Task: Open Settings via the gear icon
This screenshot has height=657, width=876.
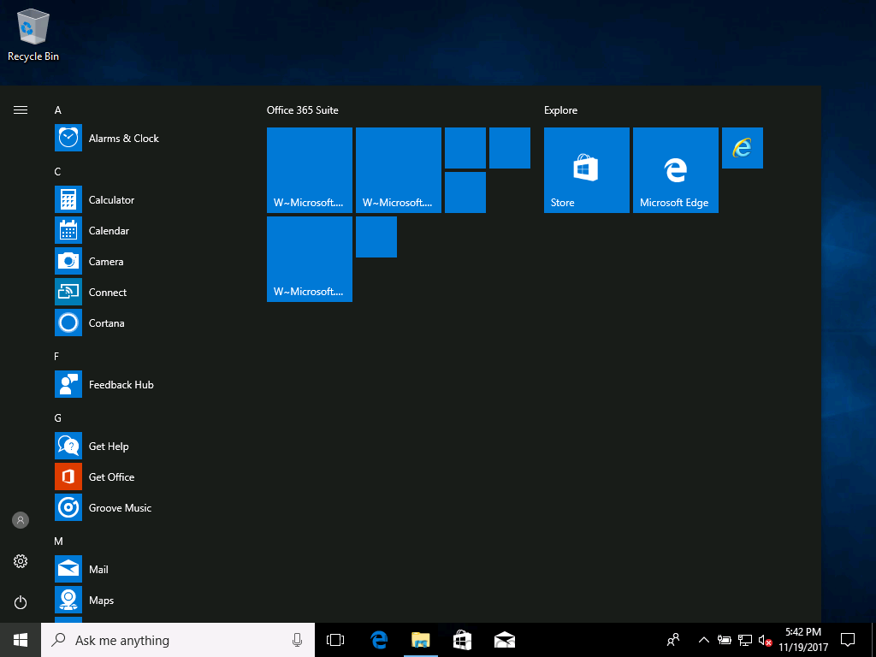Action: point(21,561)
